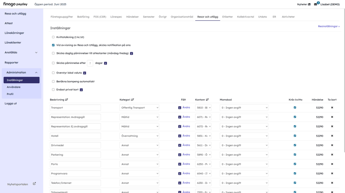Click Ändra link in Programvara row
Viewport: 345px width, 193px height.
click(186, 173)
